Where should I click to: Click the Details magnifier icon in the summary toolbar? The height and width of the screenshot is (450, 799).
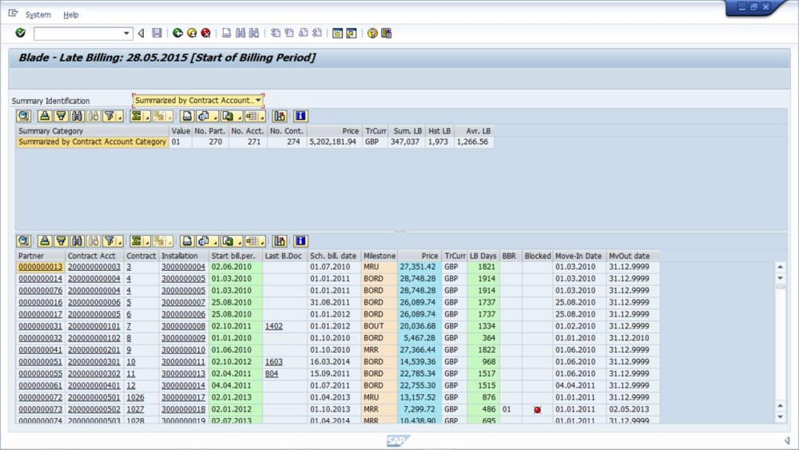(x=23, y=117)
